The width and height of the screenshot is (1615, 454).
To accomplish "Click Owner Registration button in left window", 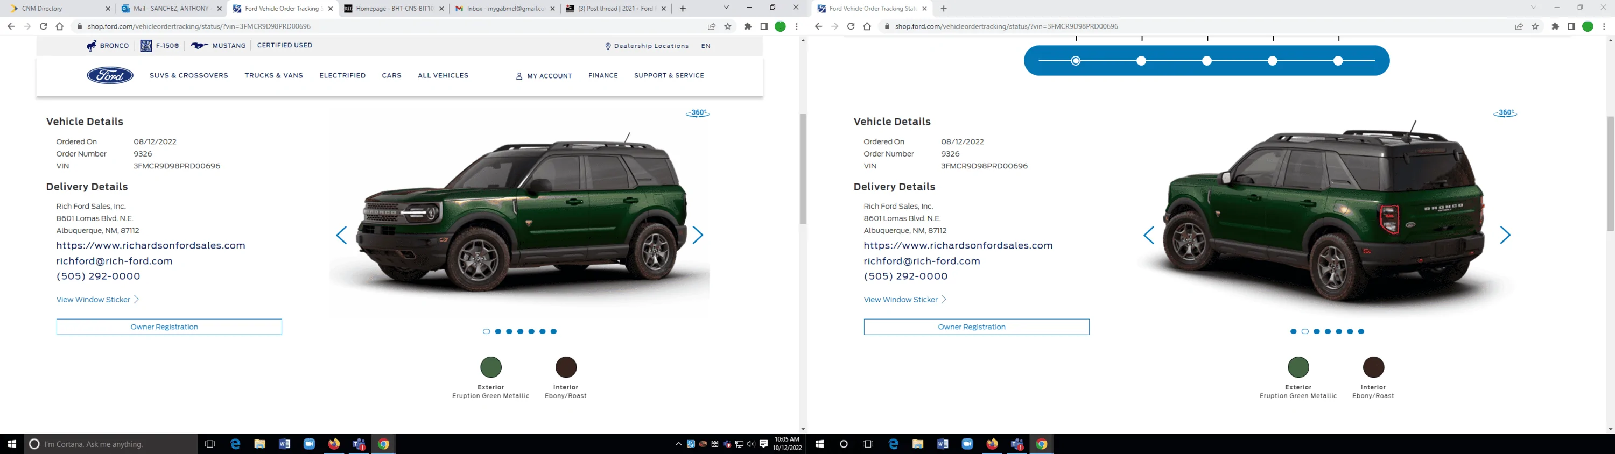I will (169, 327).
